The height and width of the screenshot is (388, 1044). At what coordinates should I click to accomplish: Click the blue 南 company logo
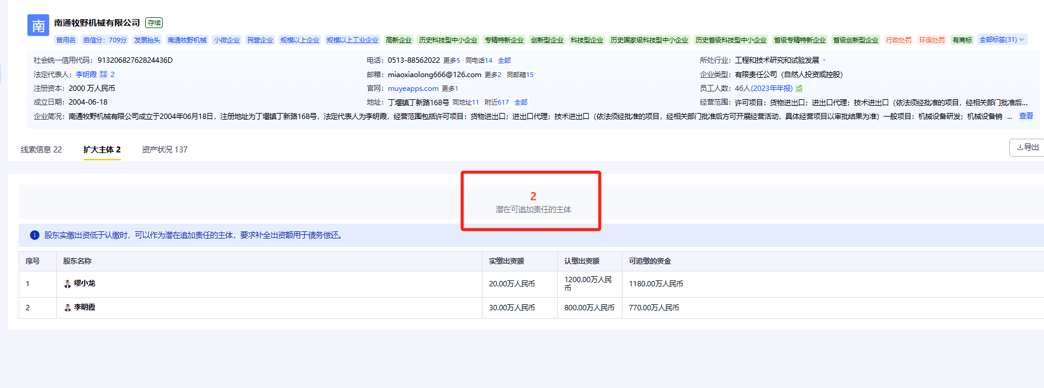[38, 26]
